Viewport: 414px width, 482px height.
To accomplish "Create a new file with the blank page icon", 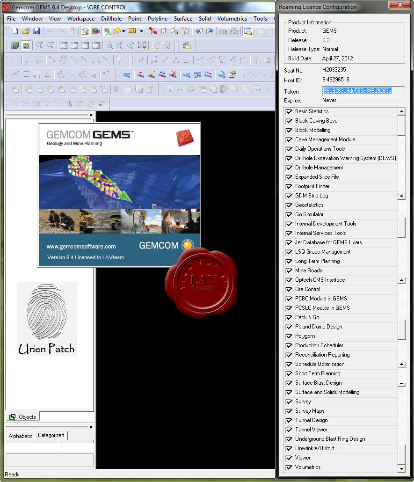I will pyautogui.click(x=15, y=31).
